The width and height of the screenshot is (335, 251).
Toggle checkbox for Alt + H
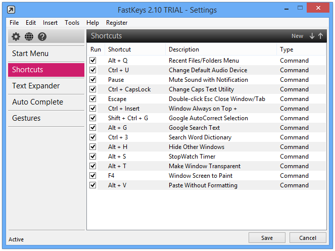(x=93, y=147)
